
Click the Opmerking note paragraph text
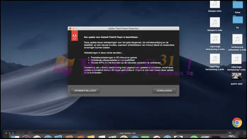point(128,70)
